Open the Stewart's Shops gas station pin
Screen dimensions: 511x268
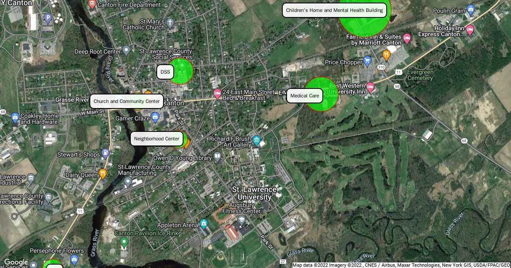[x=106, y=154]
